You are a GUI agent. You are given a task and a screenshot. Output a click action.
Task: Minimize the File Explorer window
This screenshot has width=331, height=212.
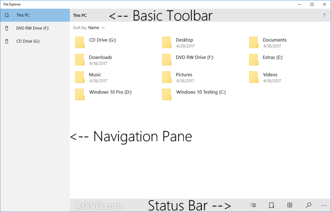pyautogui.click(x=299, y=4)
